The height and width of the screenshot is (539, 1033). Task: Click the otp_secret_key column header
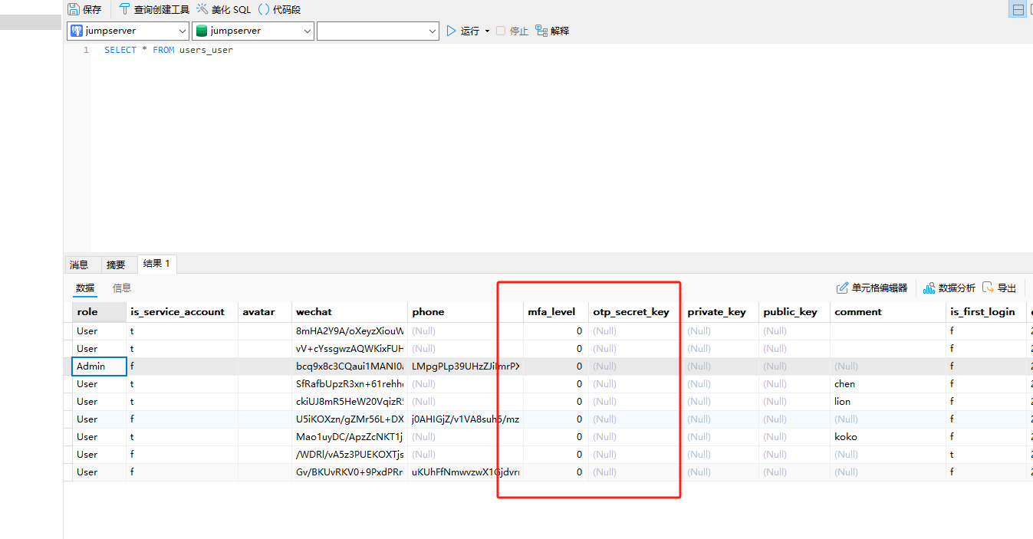coord(635,312)
